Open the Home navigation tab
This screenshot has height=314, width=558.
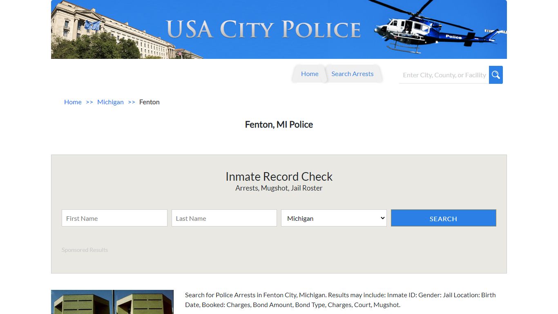pyautogui.click(x=309, y=74)
